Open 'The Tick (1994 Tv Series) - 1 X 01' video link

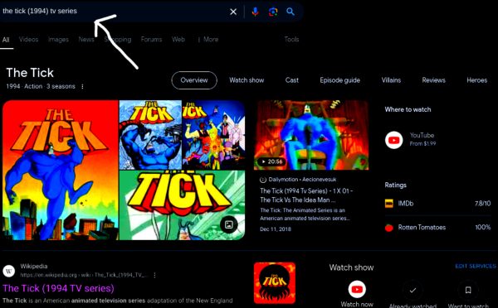pyautogui.click(x=306, y=195)
